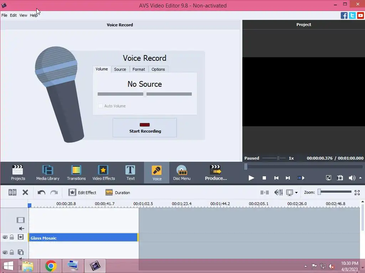The height and width of the screenshot is (273, 365).
Task: Undo the last action
Action: [41, 192]
